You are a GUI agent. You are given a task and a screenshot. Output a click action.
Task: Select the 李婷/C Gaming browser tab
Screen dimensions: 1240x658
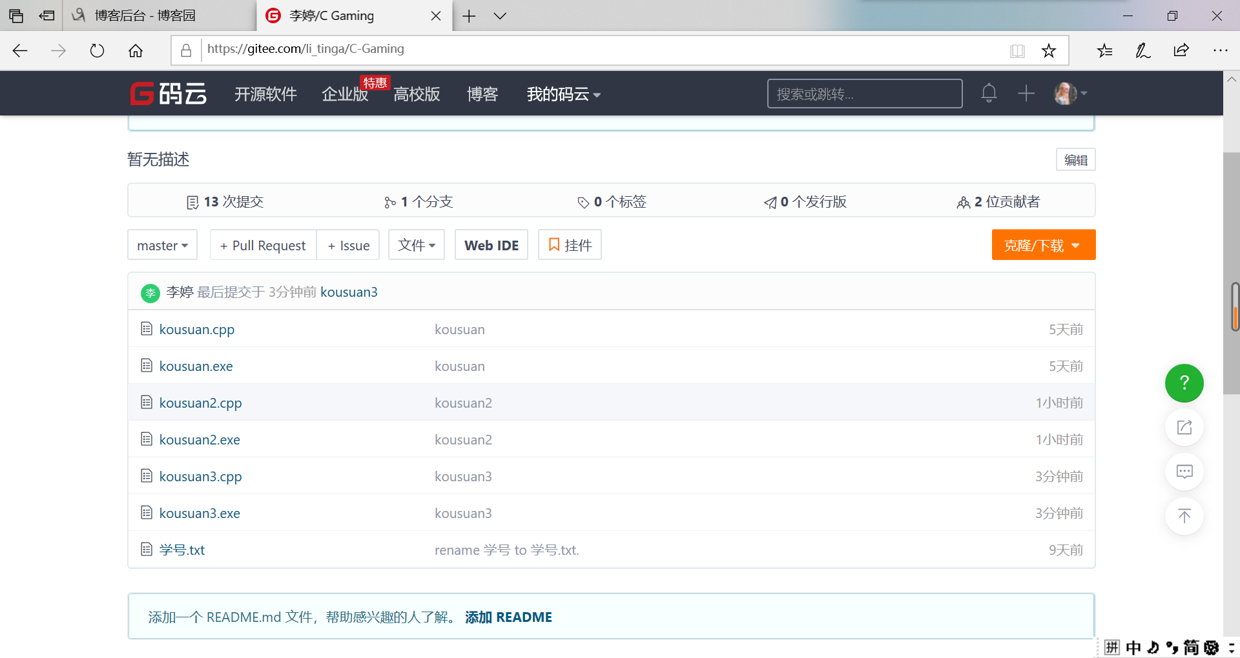(x=355, y=15)
